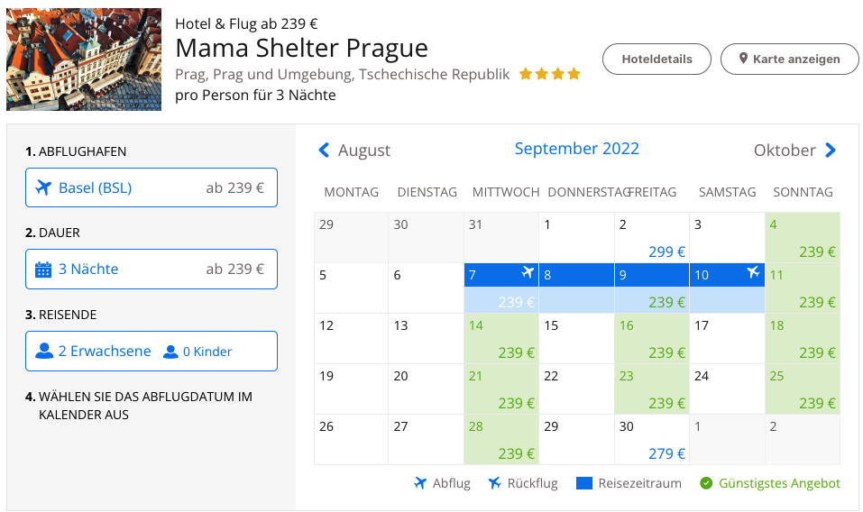Click the adults person icon
The image size is (863, 512).
coord(44,352)
